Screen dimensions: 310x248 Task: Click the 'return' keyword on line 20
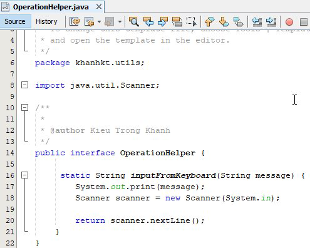pos(90,220)
